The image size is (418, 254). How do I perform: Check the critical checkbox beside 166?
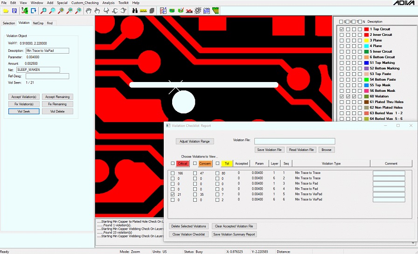point(173,173)
